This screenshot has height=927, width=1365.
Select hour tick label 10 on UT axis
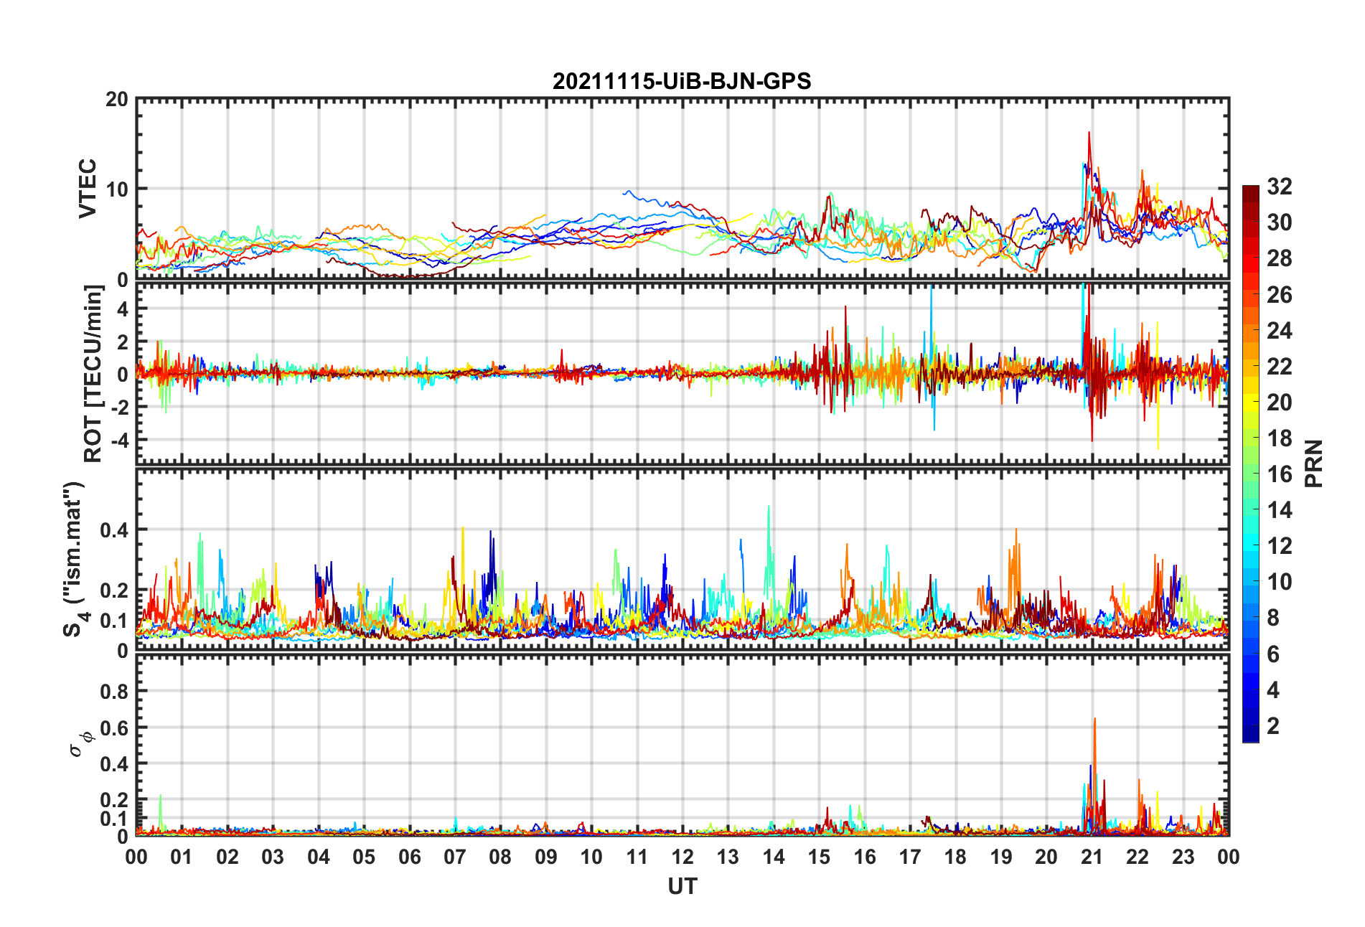coord(591,857)
